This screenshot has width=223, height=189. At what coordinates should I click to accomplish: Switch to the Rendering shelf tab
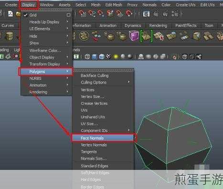tap(158, 25)
